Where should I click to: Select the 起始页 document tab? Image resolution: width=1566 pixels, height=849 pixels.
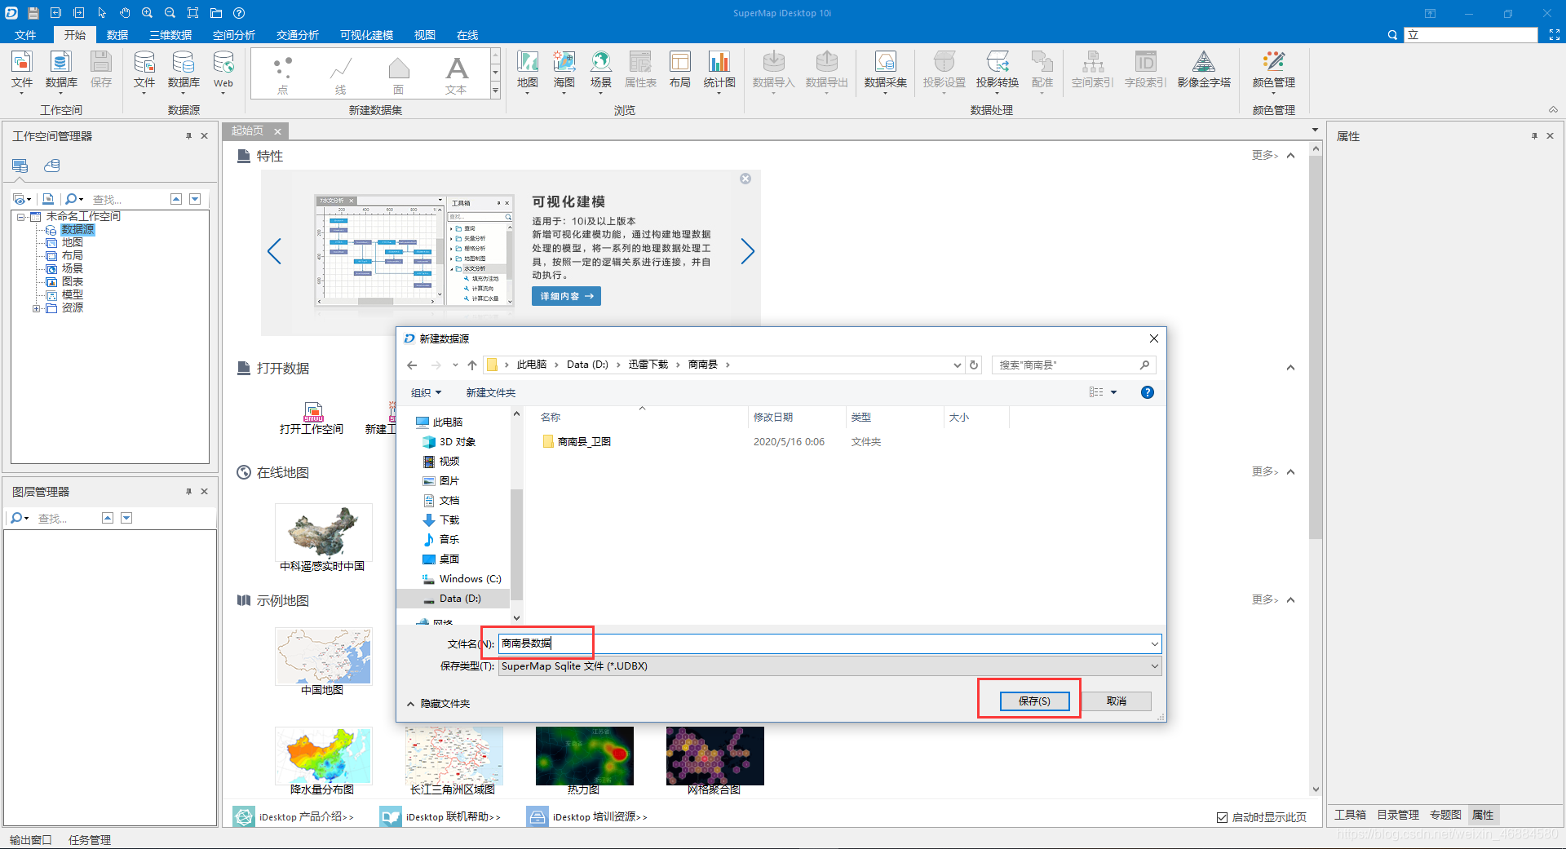point(247,130)
